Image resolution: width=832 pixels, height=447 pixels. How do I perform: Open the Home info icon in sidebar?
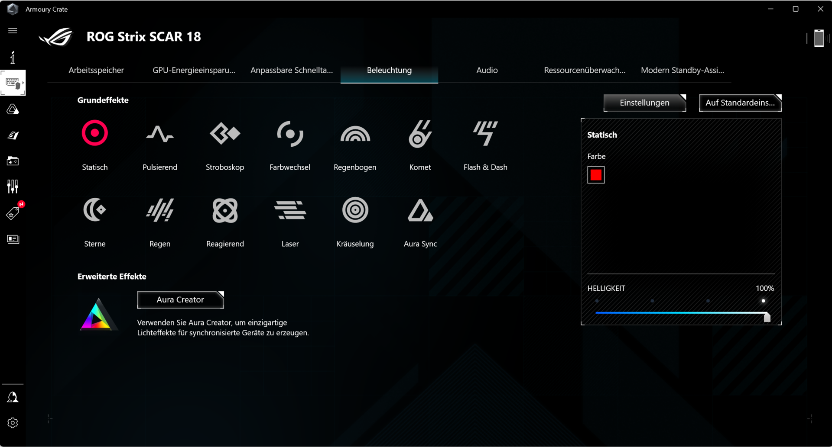(x=13, y=57)
